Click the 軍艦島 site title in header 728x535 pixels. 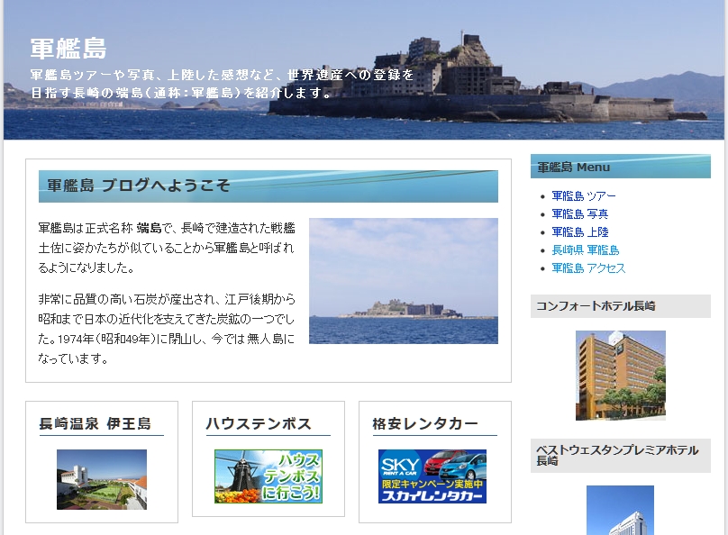point(68,49)
